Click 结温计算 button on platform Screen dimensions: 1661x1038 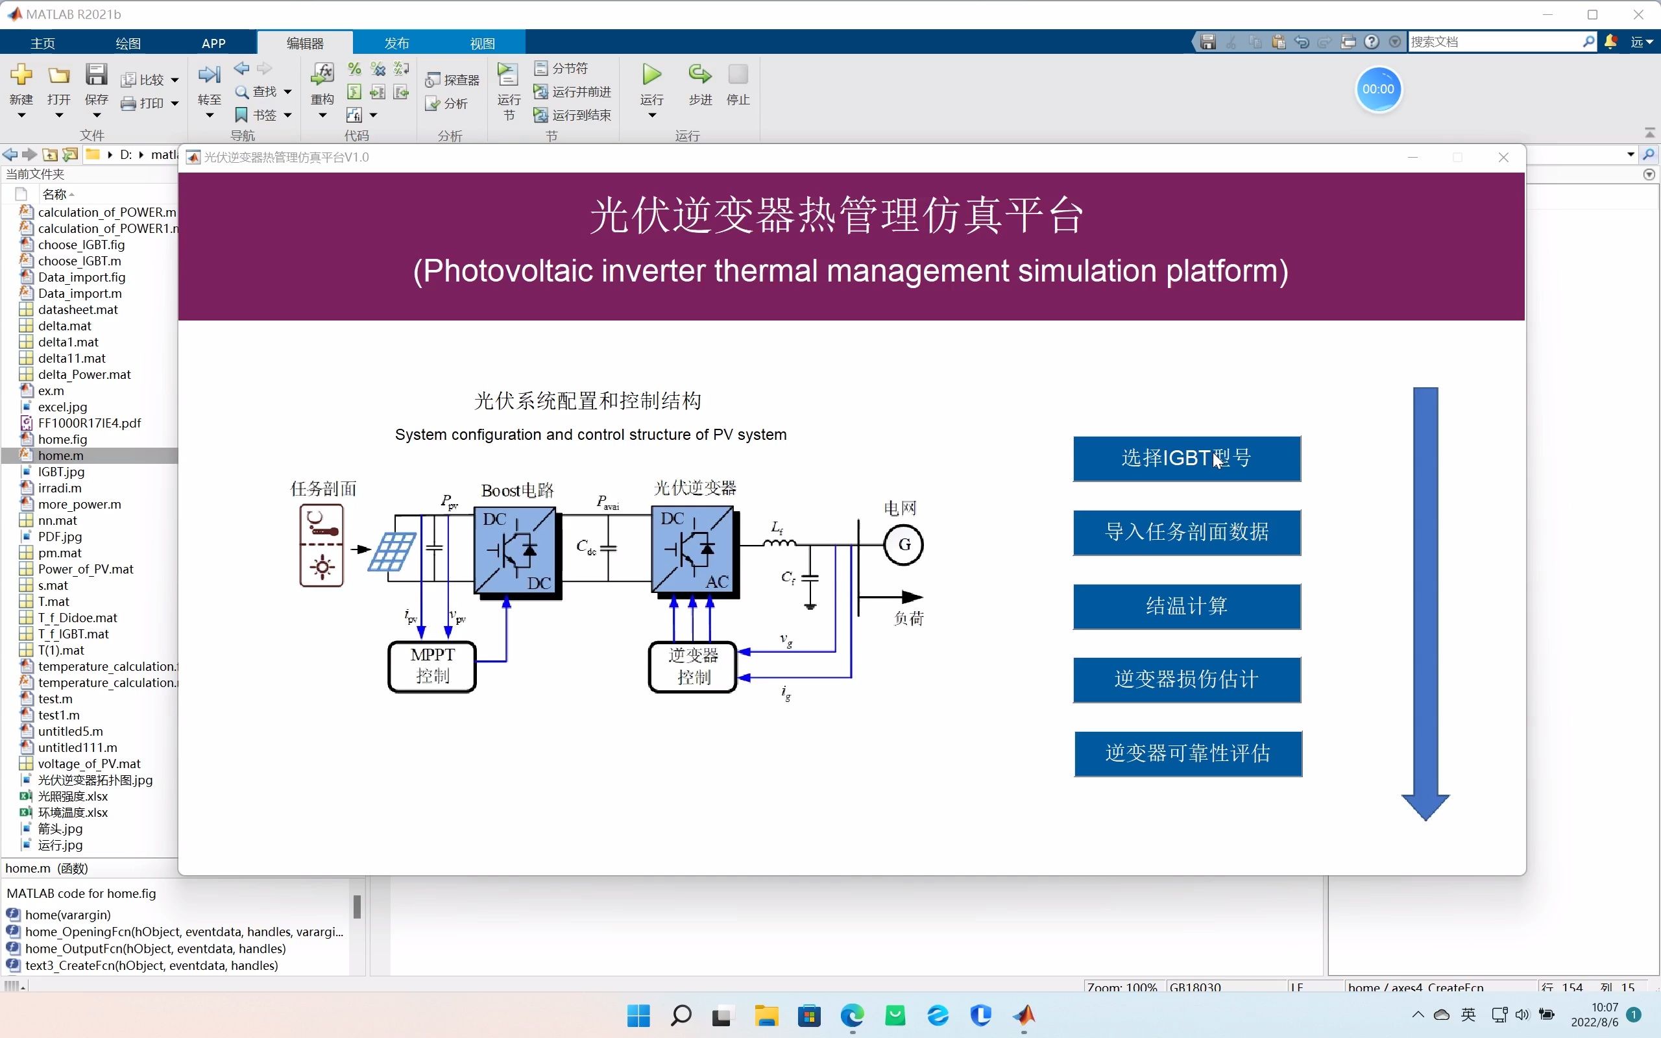tap(1187, 605)
